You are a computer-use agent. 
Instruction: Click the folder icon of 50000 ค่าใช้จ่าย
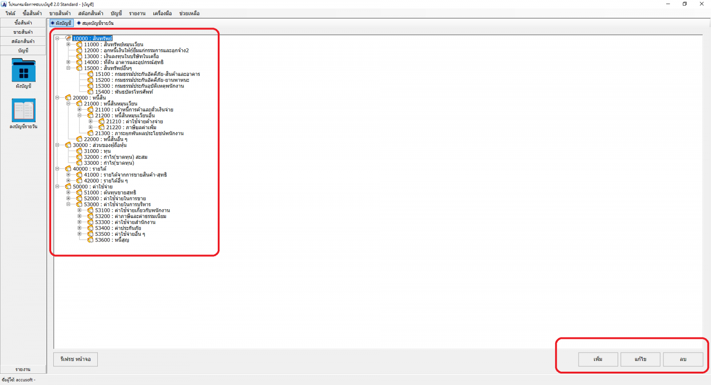click(68, 187)
